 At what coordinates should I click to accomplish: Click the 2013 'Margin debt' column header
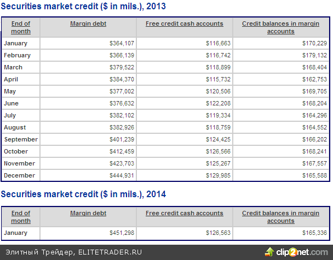click(88, 24)
